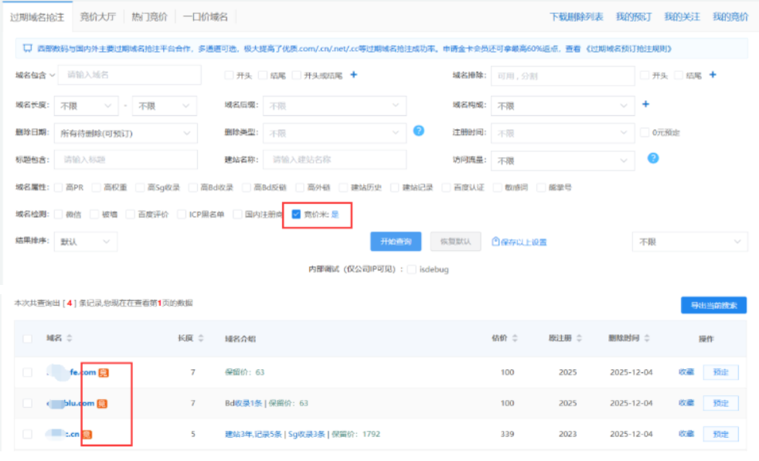Open the first 域名长度 dropdown

click(x=86, y=106)
